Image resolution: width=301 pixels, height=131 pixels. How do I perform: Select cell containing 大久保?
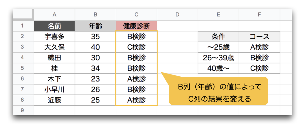pyautogui.click(x=54, y=47)
